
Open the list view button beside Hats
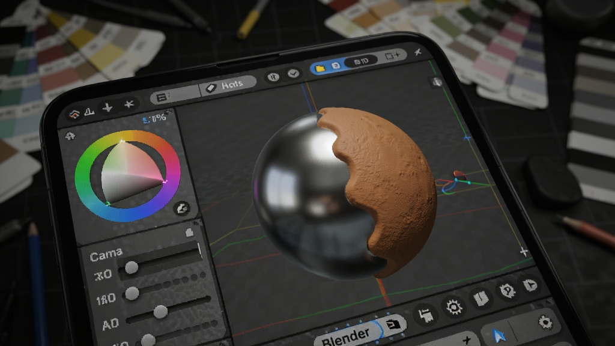(x=162, y=97)
